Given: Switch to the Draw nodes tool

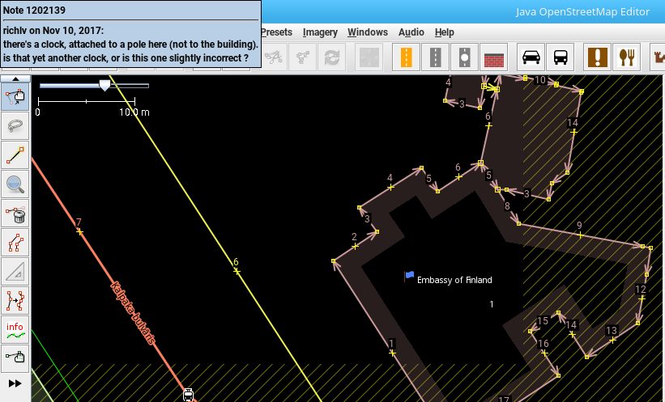Looking at the screenshot, I should [15, 154].
